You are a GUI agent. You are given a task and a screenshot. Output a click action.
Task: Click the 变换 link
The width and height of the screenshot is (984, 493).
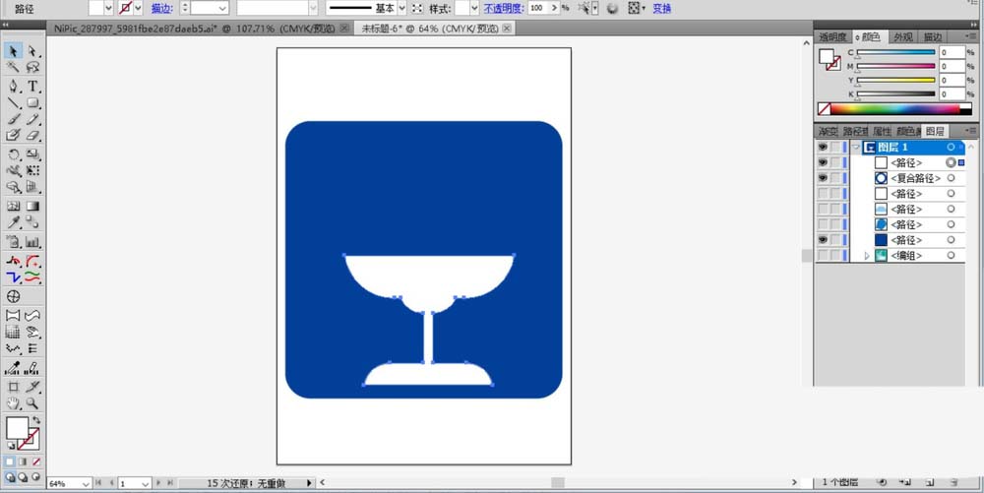pos(661,8)
